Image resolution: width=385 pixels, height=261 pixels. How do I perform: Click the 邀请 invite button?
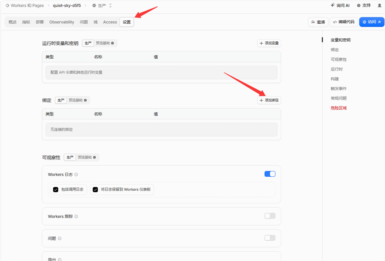[x=318, y=22]
